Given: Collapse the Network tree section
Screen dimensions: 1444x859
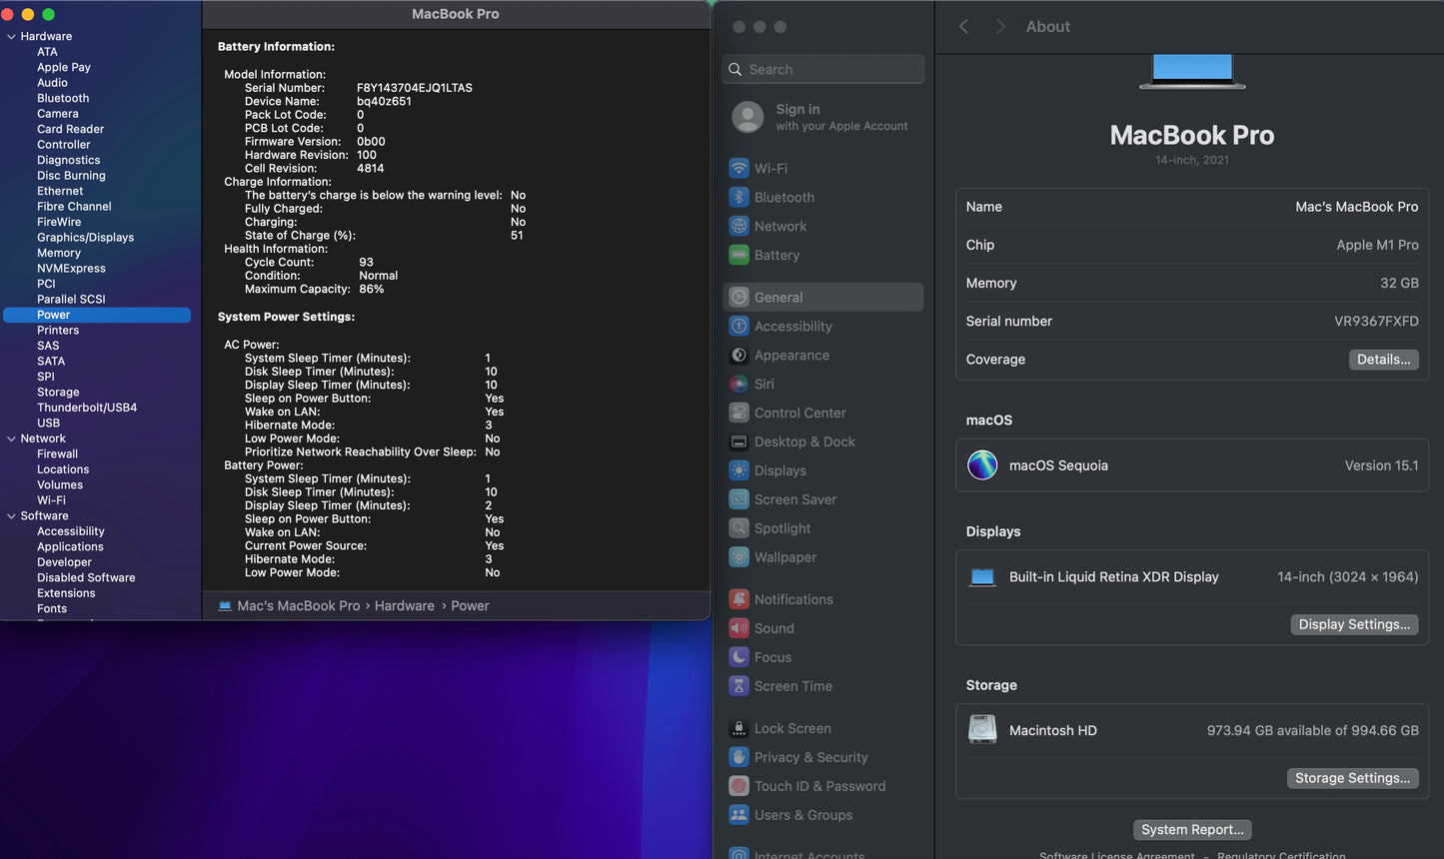Looking at the screenshot, I should tap(11, 439).
